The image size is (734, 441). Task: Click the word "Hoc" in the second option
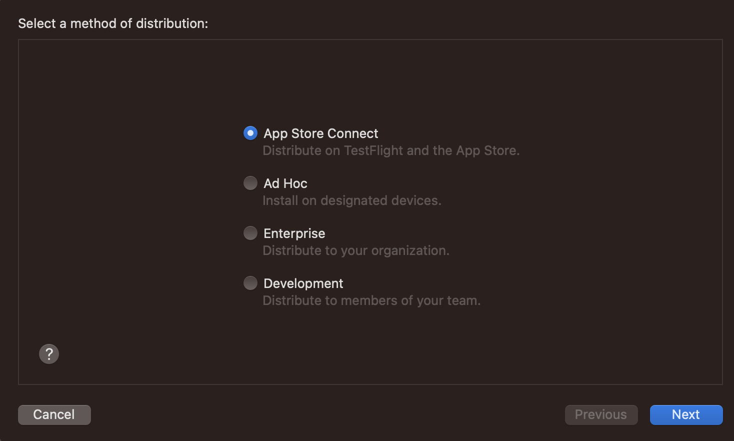(x=295, y=183)
